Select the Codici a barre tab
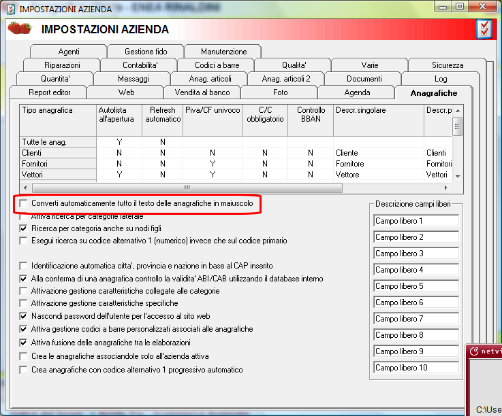Image resolution: width=502 pixels, height=416 pixels. click(217, 65)
